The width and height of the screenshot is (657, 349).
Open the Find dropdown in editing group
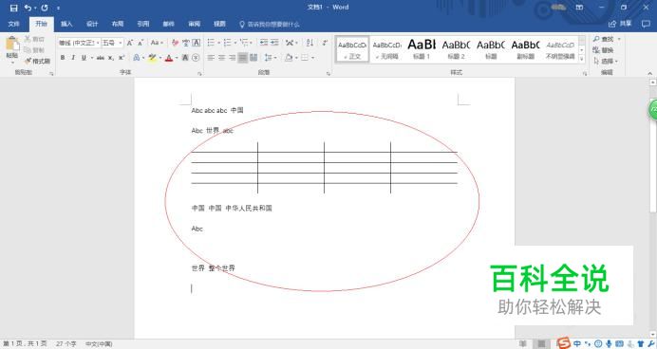(x=619, y=39)
